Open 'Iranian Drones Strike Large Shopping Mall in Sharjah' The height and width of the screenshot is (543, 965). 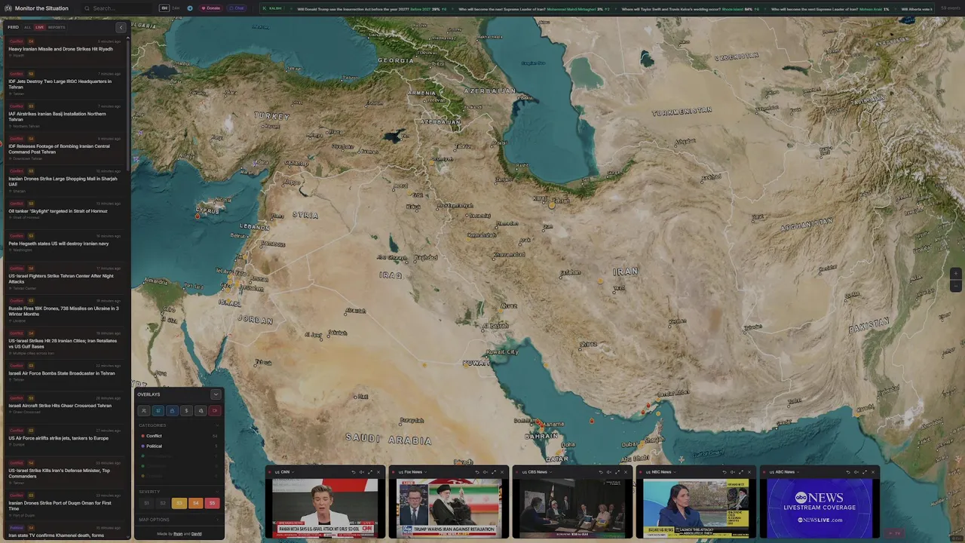[63, 181]
